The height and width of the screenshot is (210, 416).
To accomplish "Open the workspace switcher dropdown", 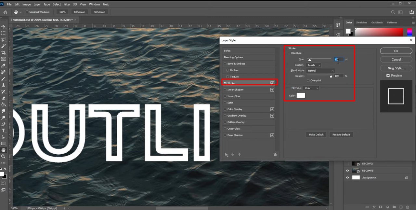I will click(402, 12).
